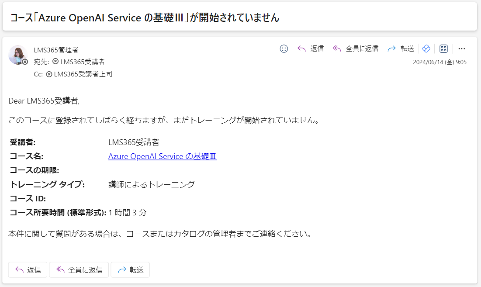Click the 受講者: label
The height and width of the screenshot is (287, 481).
click(x=22, y=142)
